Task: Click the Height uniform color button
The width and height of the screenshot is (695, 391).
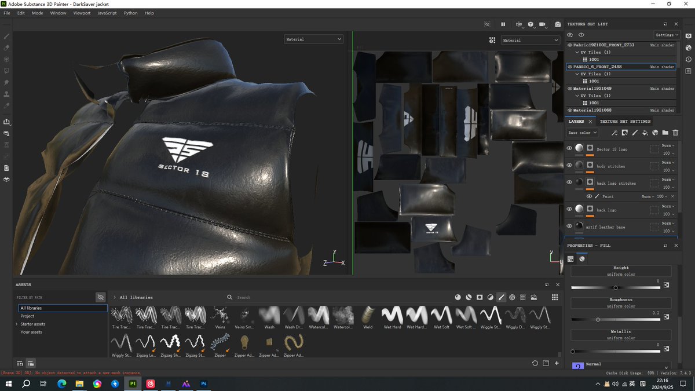Action: point(621,271)
